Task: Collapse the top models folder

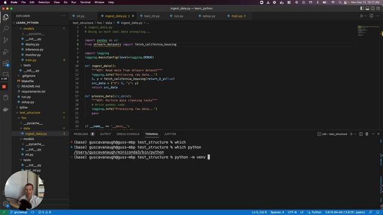Action: click(x=41, y=29)
